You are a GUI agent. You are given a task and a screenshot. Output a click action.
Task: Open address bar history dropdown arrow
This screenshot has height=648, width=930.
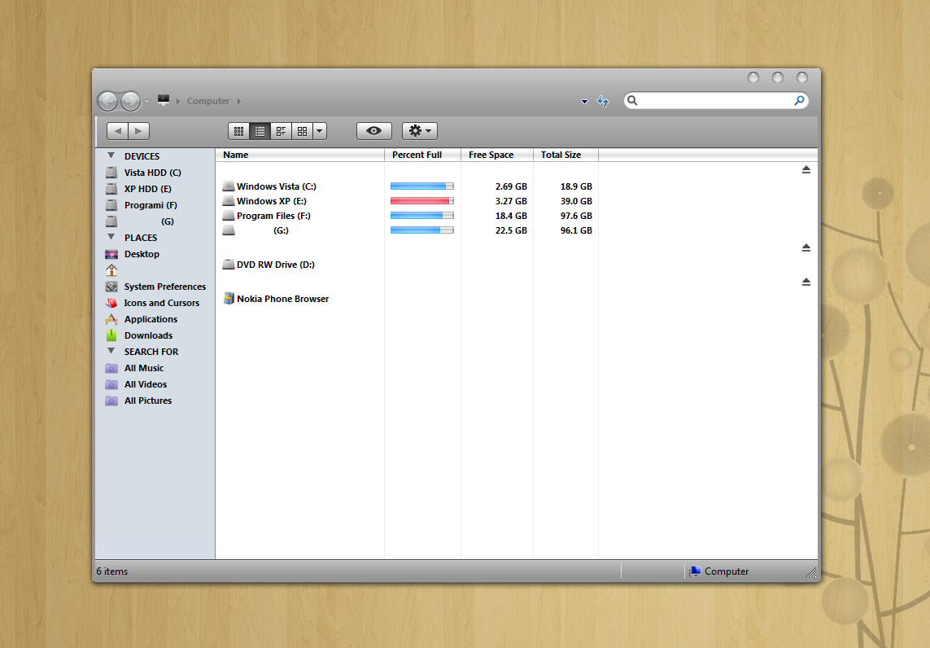(x=584, y=102)
